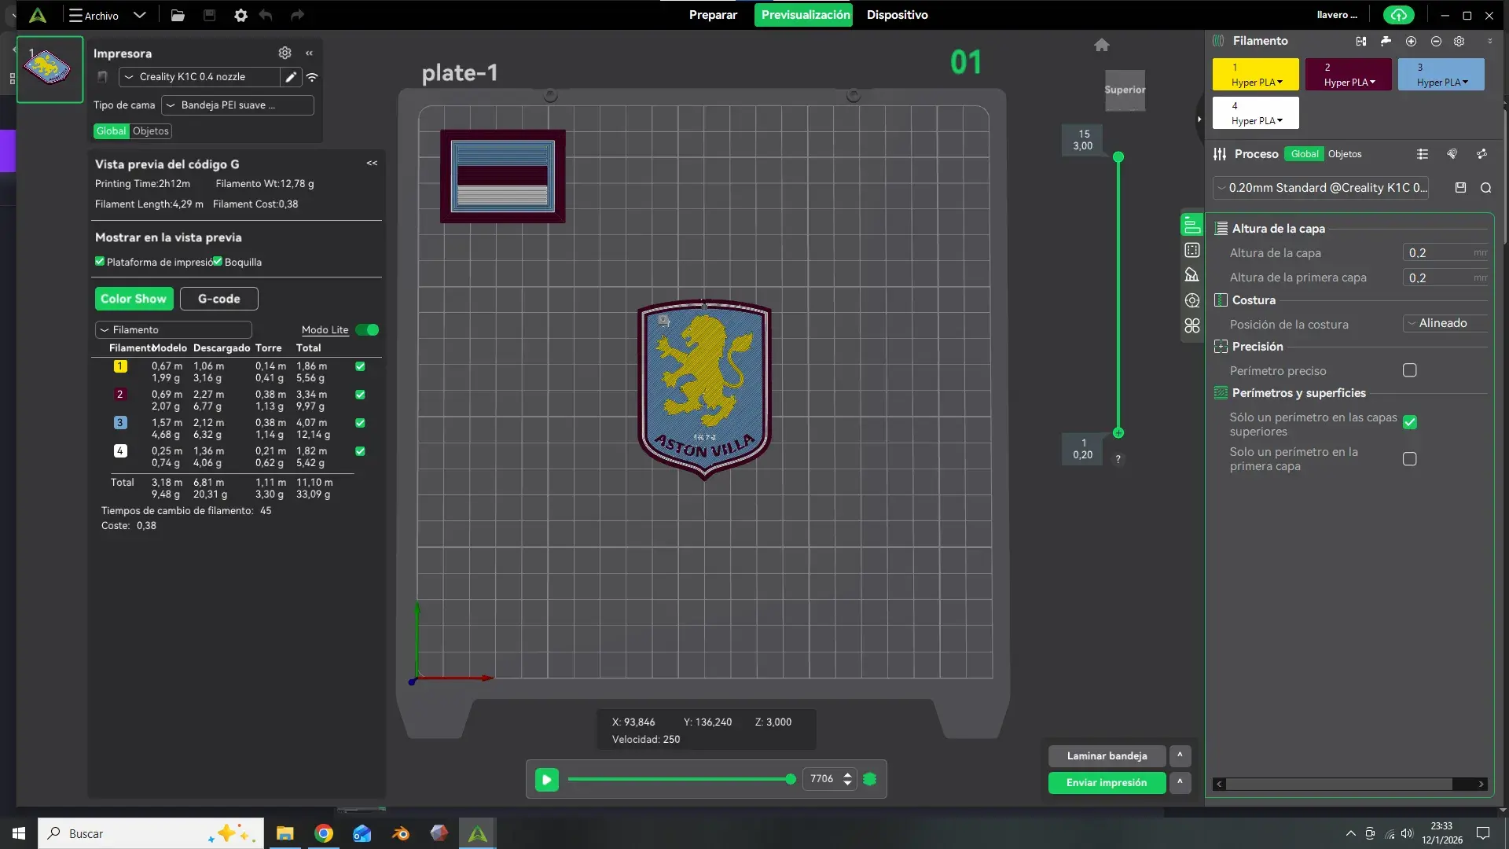Open the Filamento view type dropdown
The height and width of the screenshot is (849, 1509).
pyautogui.click(x=174, y=330)
